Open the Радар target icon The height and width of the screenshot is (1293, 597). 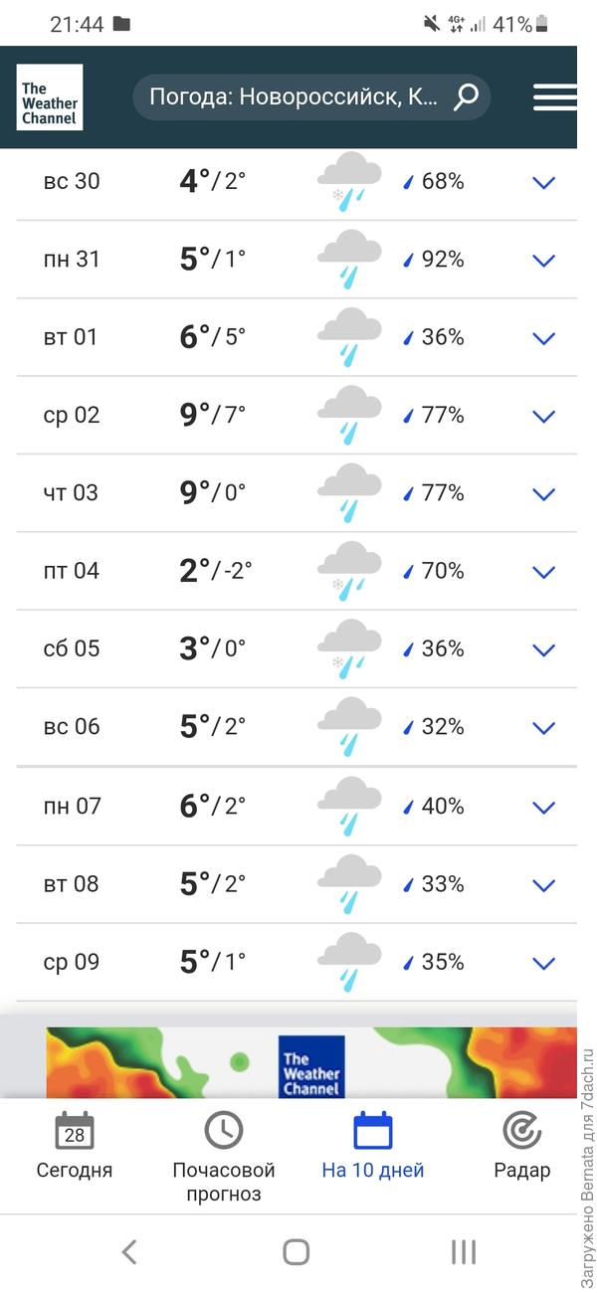(x=521, y=1131)
